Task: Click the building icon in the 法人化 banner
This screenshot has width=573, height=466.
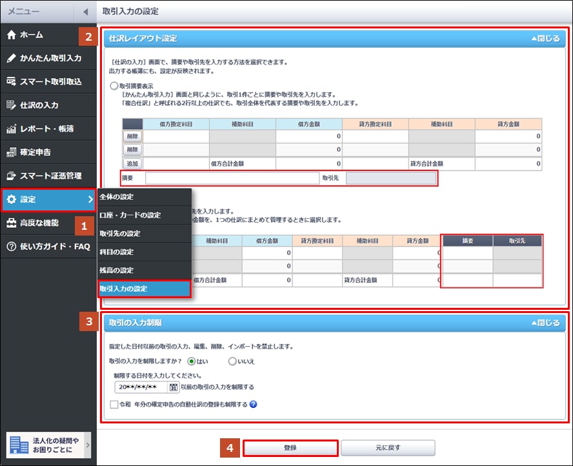Action: (x=19, y=445)
